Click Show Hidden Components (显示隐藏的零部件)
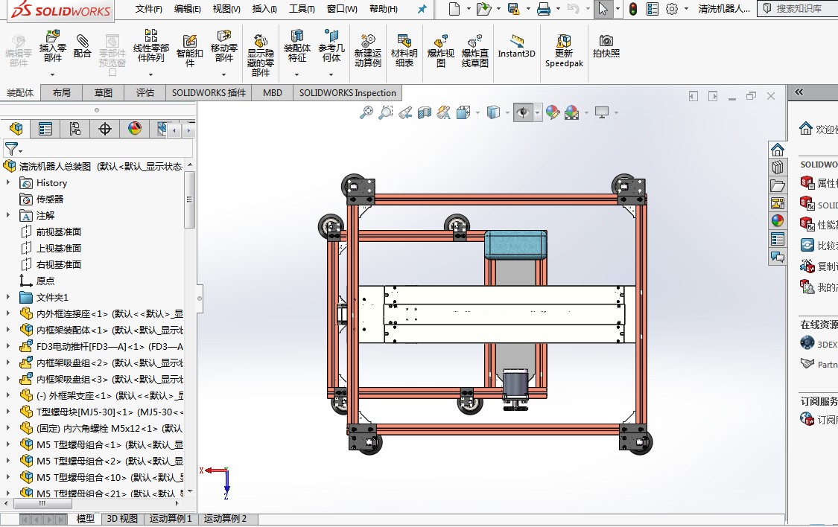The height and width of the screenshot is (527, 838). coord(260,56)
